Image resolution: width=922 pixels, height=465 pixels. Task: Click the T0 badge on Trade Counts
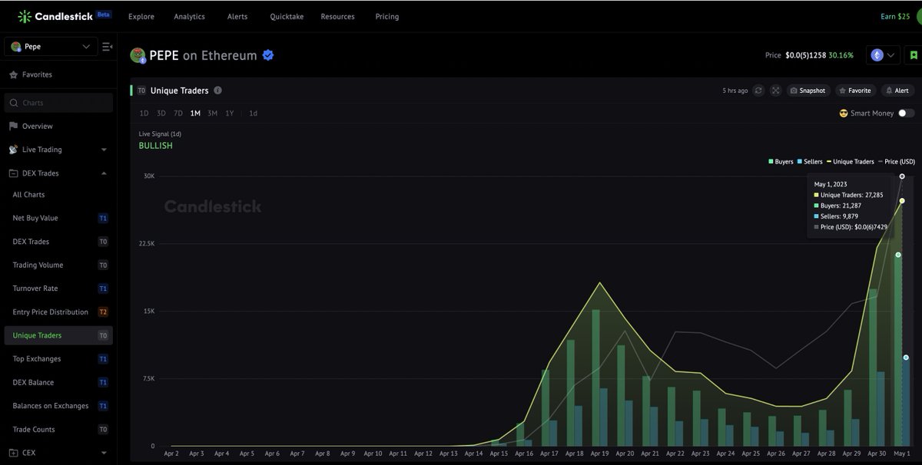pyautogui.click(x=103, y=430)
